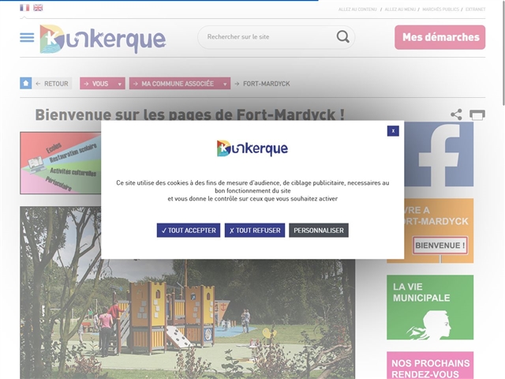Accept all cookies with 'TOUT ACCEPTER'
This screenshot has width=505, height=379.
point(189,231)
